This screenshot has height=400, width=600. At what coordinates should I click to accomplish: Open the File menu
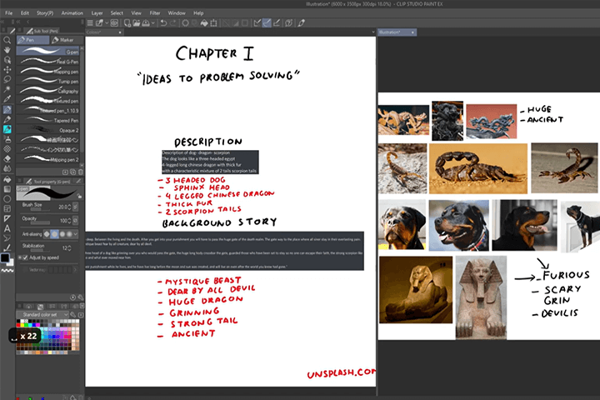8,13
